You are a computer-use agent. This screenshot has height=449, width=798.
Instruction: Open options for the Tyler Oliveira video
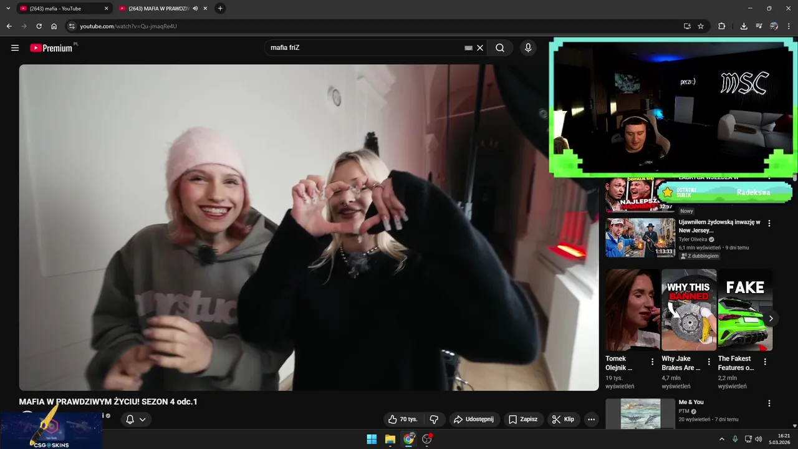769,223
